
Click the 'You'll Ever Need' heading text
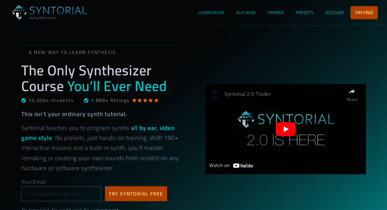tap(117, 86)
